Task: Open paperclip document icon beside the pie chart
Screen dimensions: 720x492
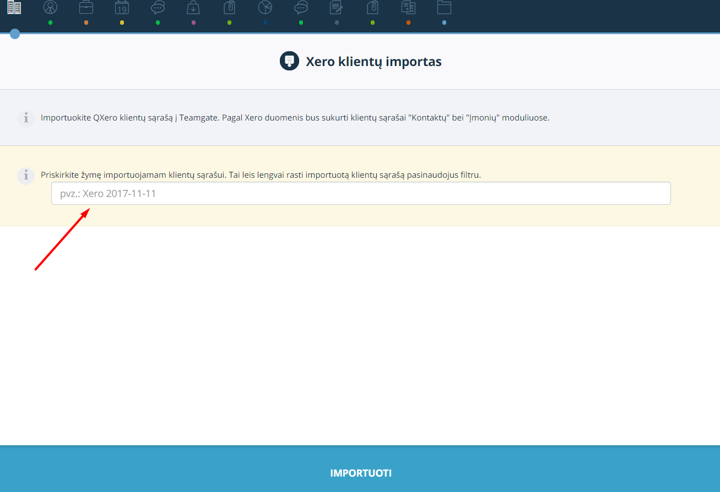Action: pyautogui.click(x=229, y=7)
